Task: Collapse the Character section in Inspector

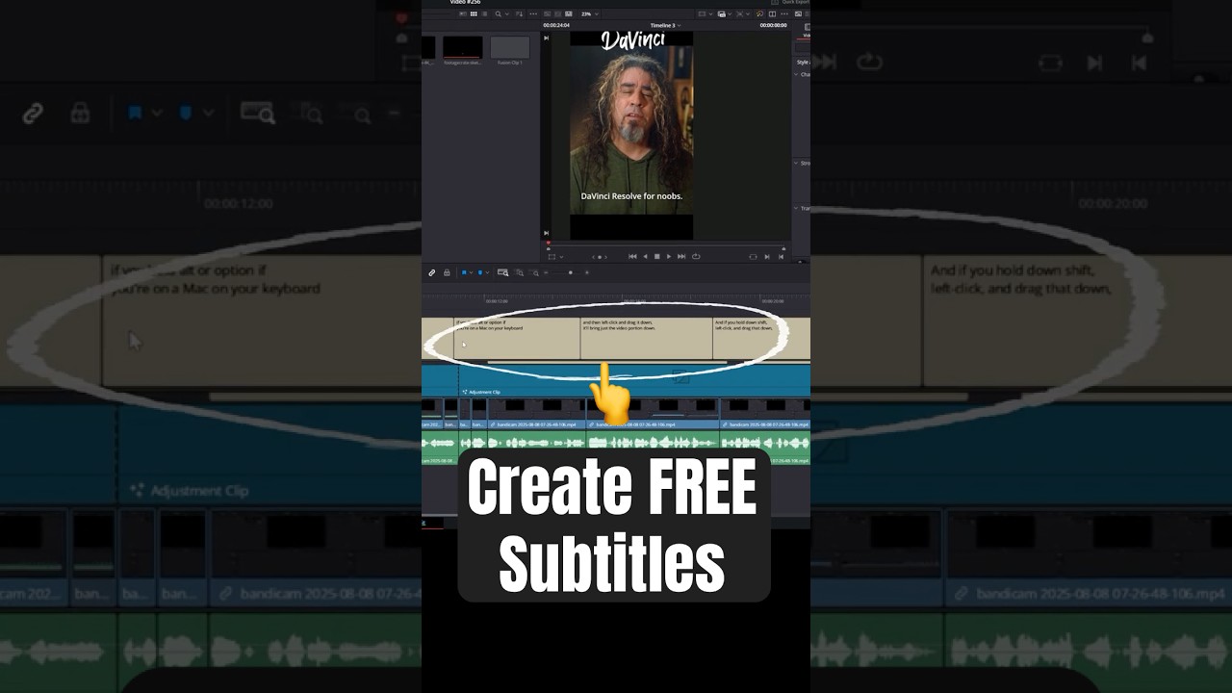Action: coord(796,74)
